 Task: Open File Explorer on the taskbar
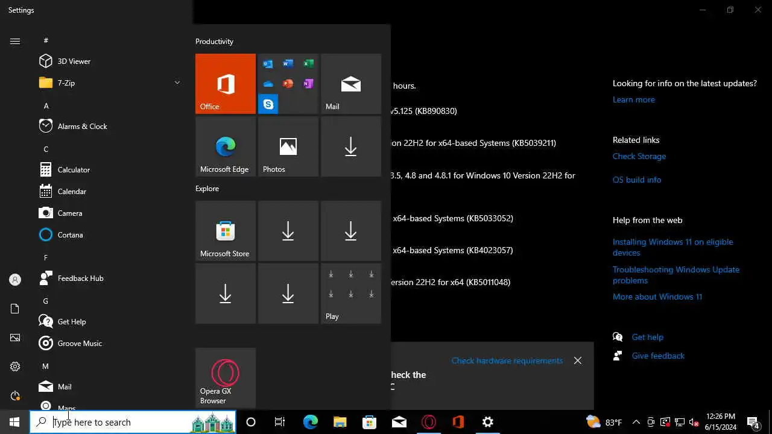340,422
